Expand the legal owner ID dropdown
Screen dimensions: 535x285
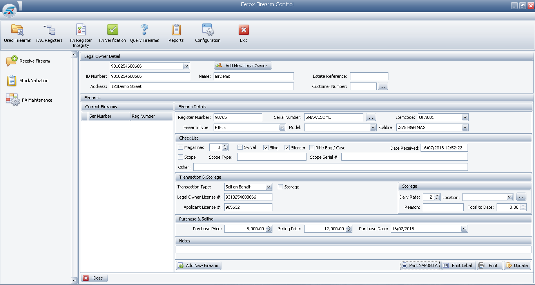pyautogui.click(x=187, y=66)
